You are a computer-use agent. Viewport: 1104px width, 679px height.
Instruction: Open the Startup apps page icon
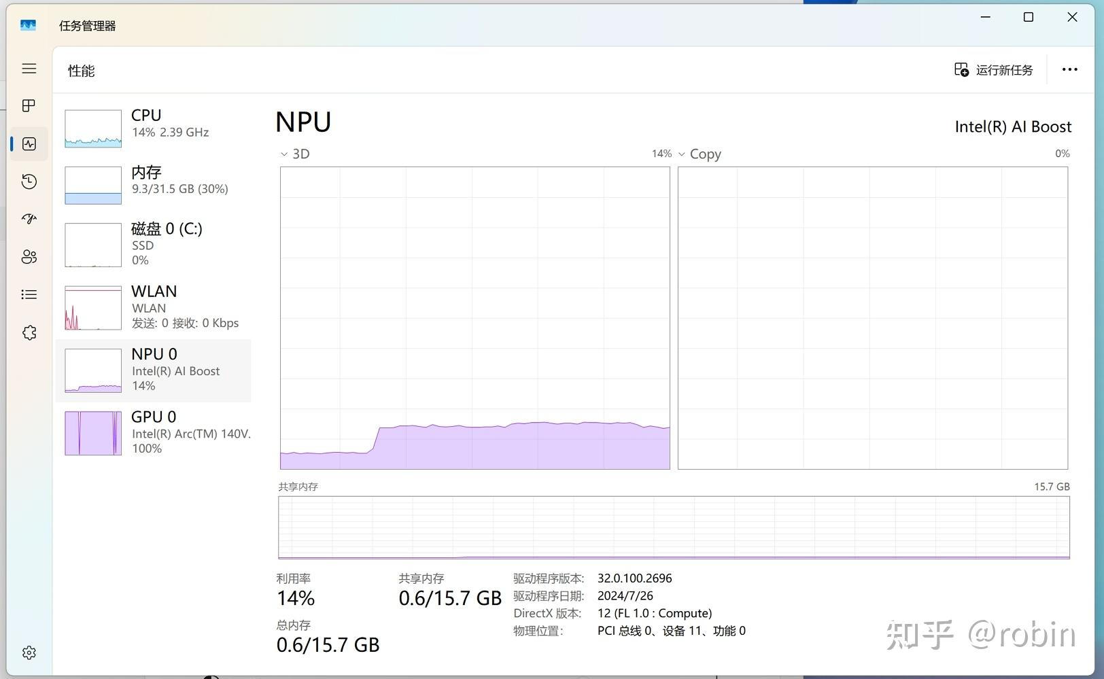29,219
